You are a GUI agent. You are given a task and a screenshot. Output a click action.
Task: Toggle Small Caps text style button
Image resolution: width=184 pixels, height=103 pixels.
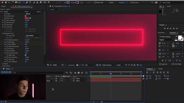pos(173,61)
